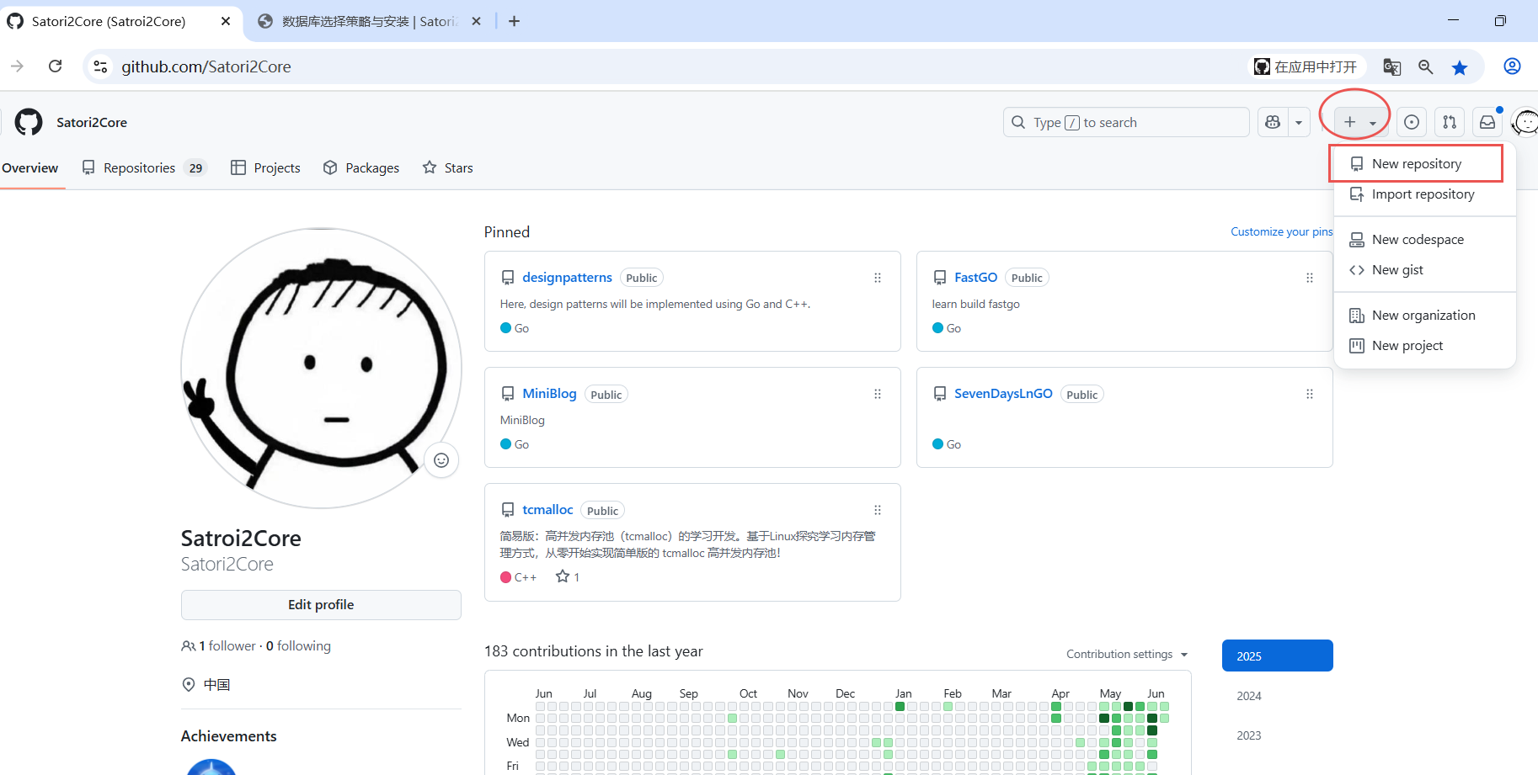Viewport: 1538px width, 775px height.
Task: Set status via the smiley emoji button
Action: [441, 459]
